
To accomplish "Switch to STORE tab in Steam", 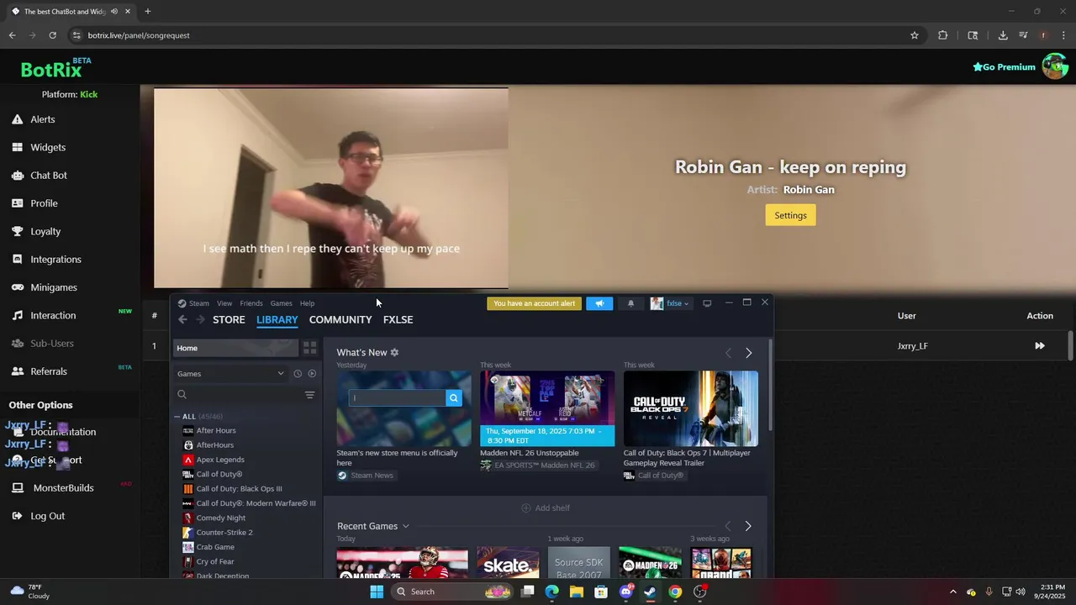I will click(229, 319).
